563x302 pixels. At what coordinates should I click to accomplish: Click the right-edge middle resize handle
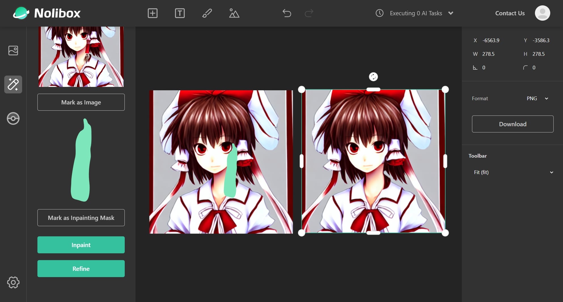tap(445, 161)
